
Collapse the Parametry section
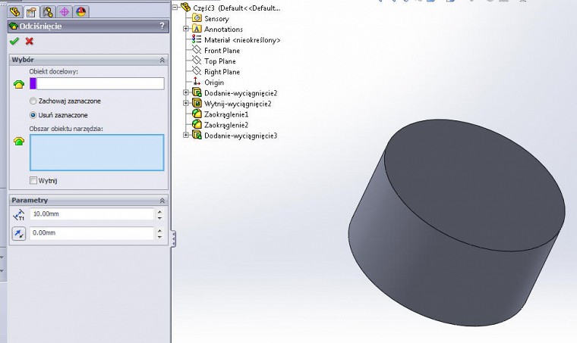[162, 201]
